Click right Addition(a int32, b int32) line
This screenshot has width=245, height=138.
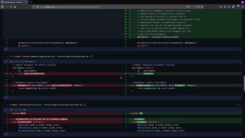pyautogui.click(x=158, y=125)
